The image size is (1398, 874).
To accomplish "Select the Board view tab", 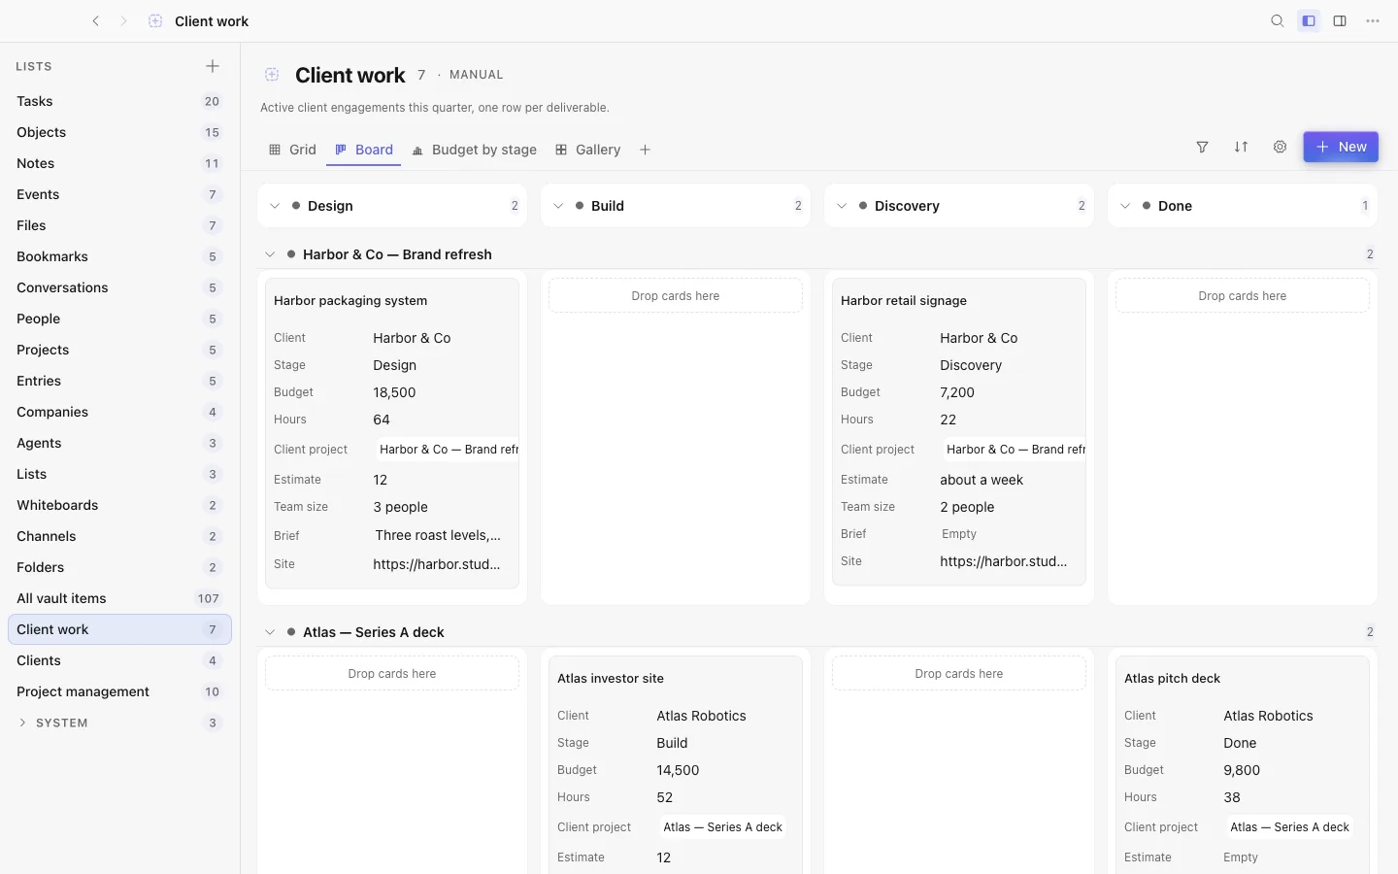I will click(x=364, y=150).
